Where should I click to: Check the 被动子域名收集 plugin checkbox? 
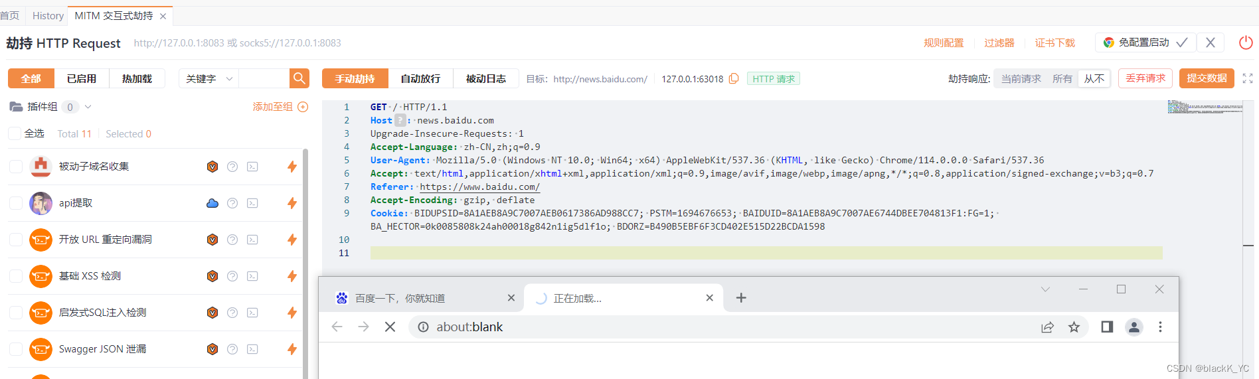(16, 167)
